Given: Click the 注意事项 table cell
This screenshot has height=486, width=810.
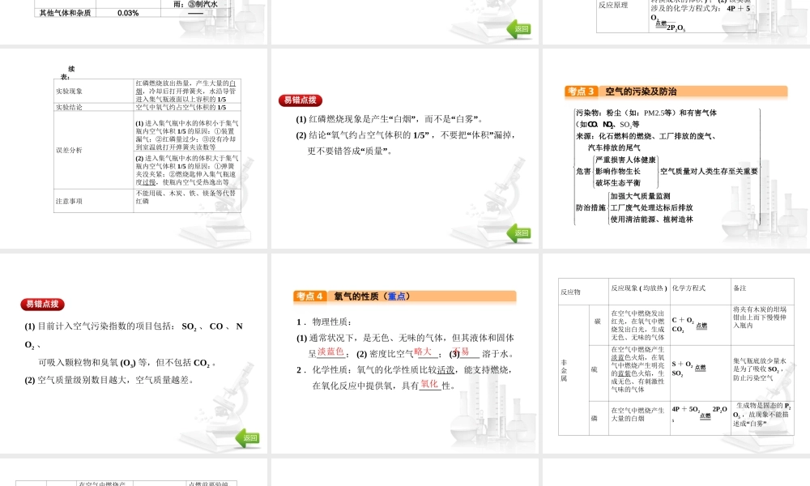Looking at the screenshot, I should pyautogui.click(x=93, y=201).
